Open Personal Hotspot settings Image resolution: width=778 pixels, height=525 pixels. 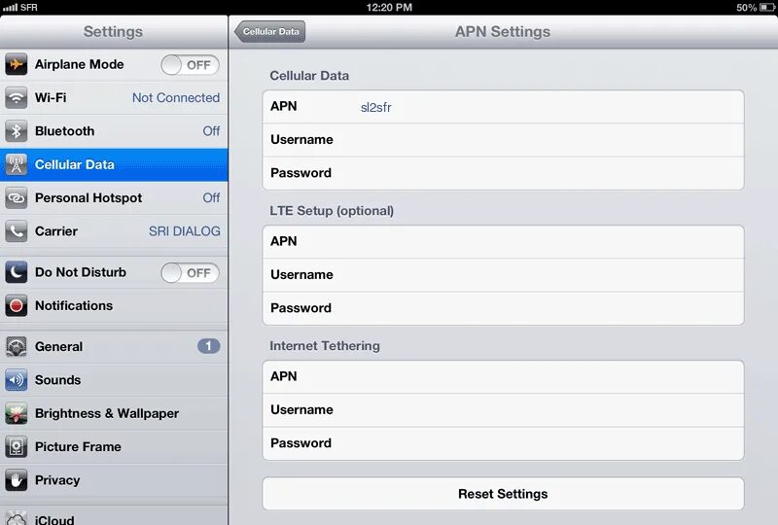(x=114, y=198)
